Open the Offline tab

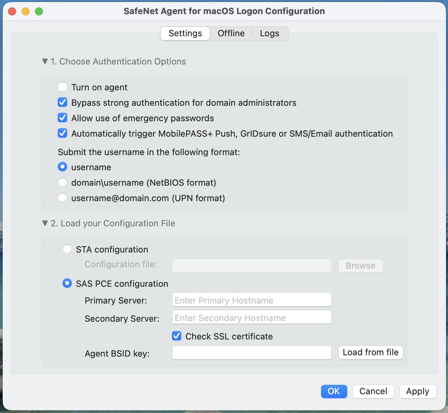click(231, 34)
